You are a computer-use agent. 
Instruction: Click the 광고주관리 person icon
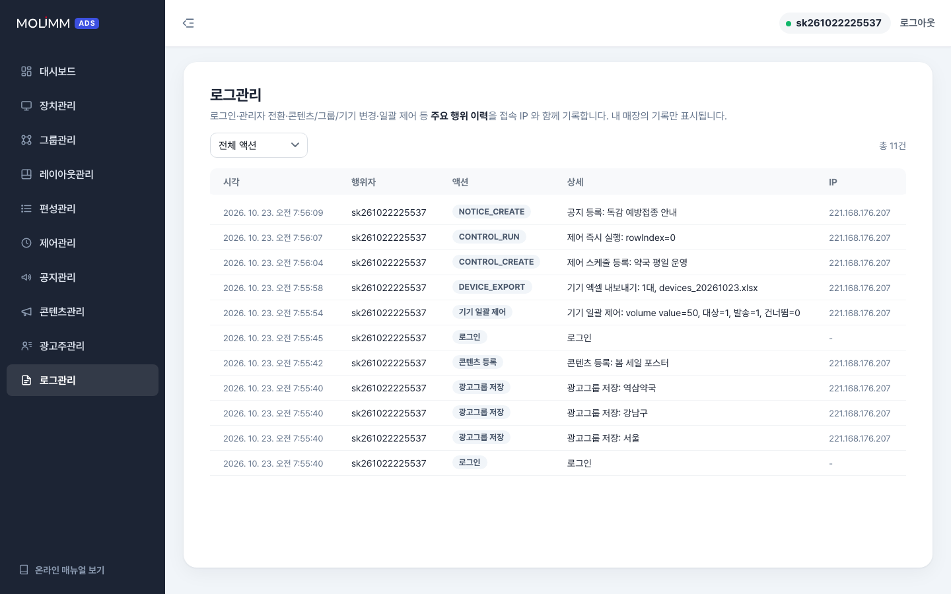pos(26,346)
